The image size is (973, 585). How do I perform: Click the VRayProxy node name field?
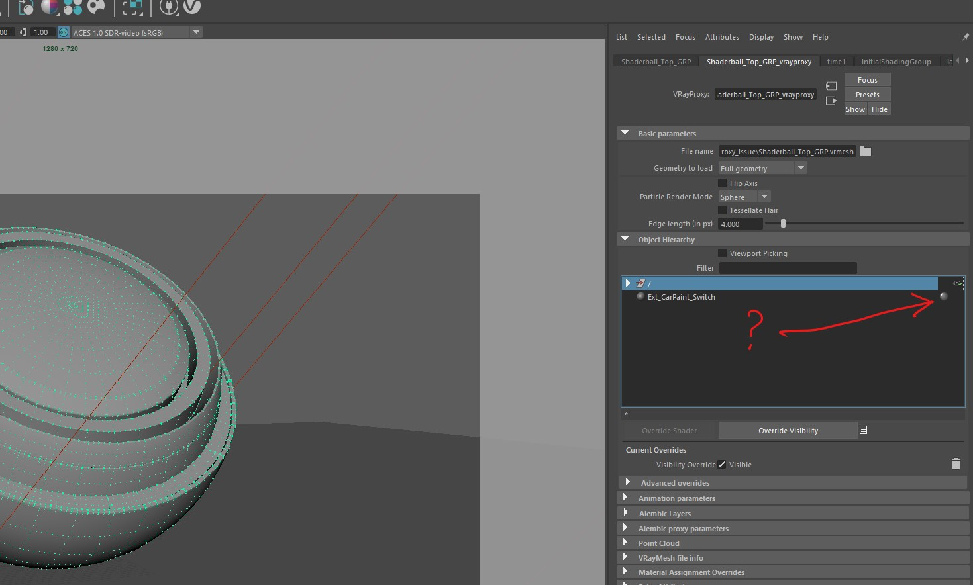point(765,95)
